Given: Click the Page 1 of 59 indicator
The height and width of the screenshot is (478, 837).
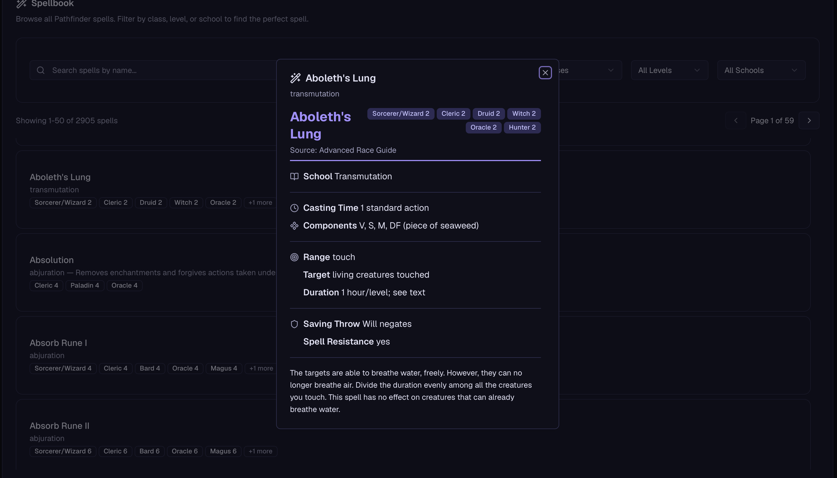Looking at the screenshot, I should point(772,120).
